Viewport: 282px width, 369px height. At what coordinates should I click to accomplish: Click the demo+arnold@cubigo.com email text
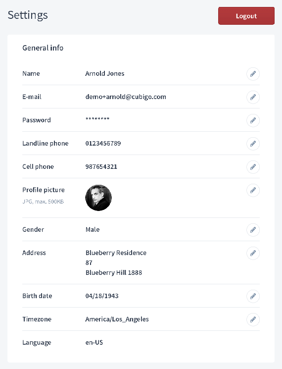pos(126,97)
